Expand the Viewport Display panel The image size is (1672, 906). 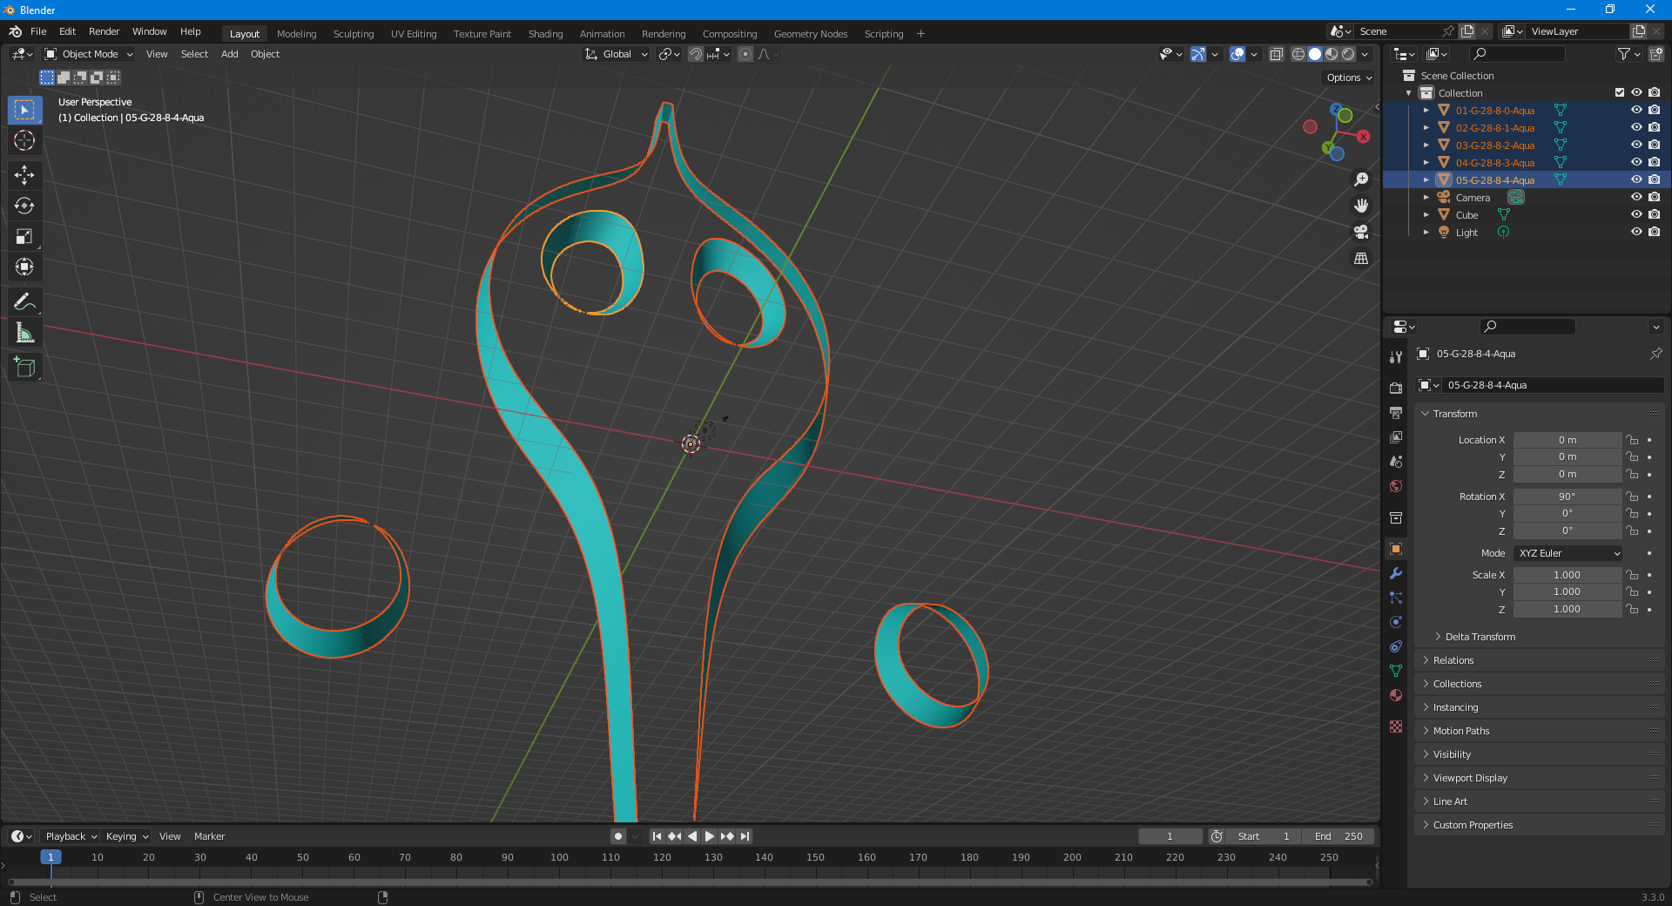point(1470,778)
